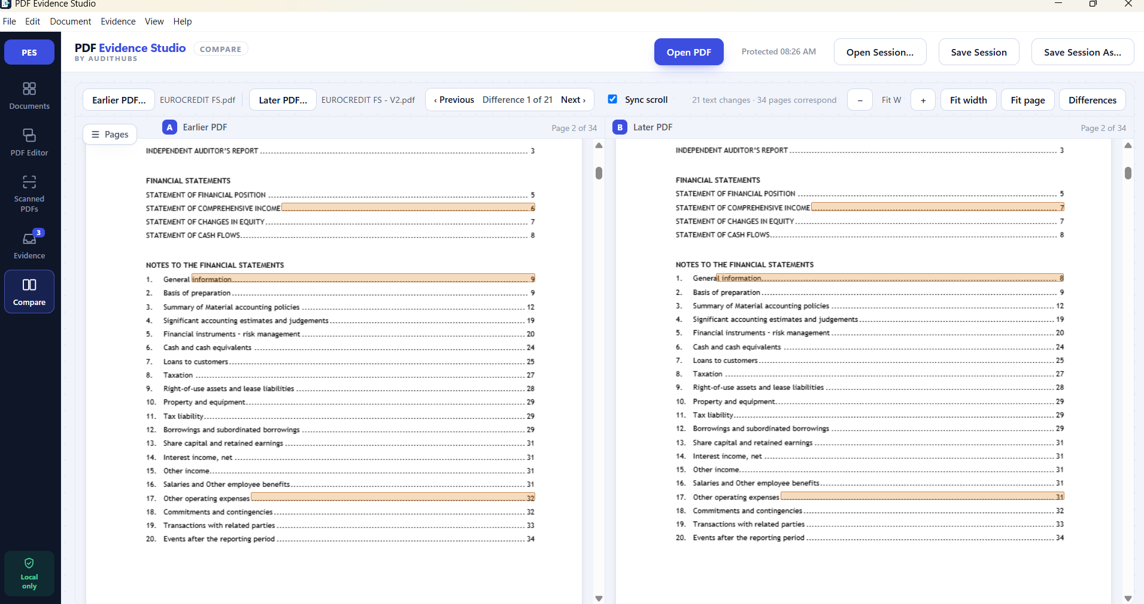Screen dimensions: 1144x604
Task: Click highlighted Comprehensive Income difference in Later PDF
Action: [937, 208]
